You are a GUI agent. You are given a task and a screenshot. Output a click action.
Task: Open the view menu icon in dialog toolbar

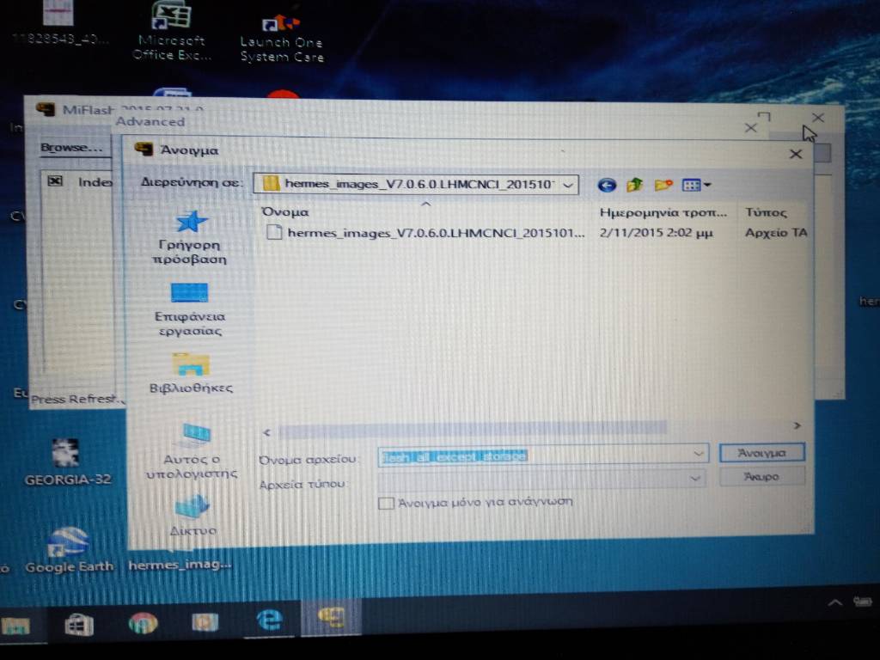(x=696, y=185)
